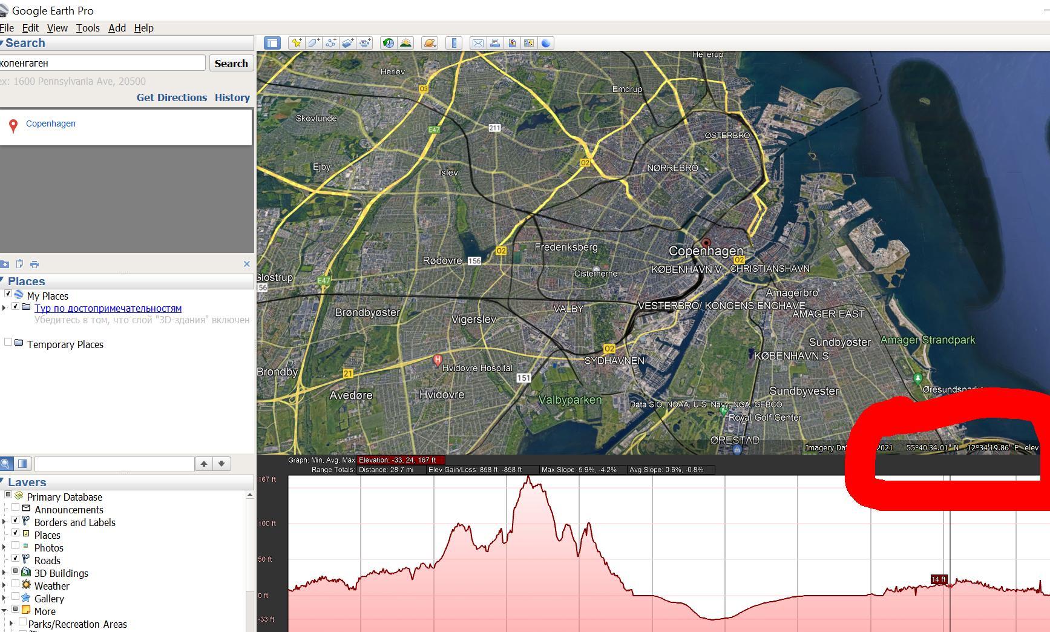Toggle sunlight across the landscape

tap(405, 43)
